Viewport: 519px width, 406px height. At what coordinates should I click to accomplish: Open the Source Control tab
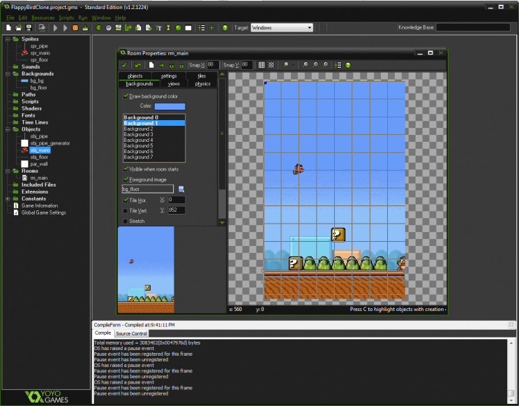(130, 333)
